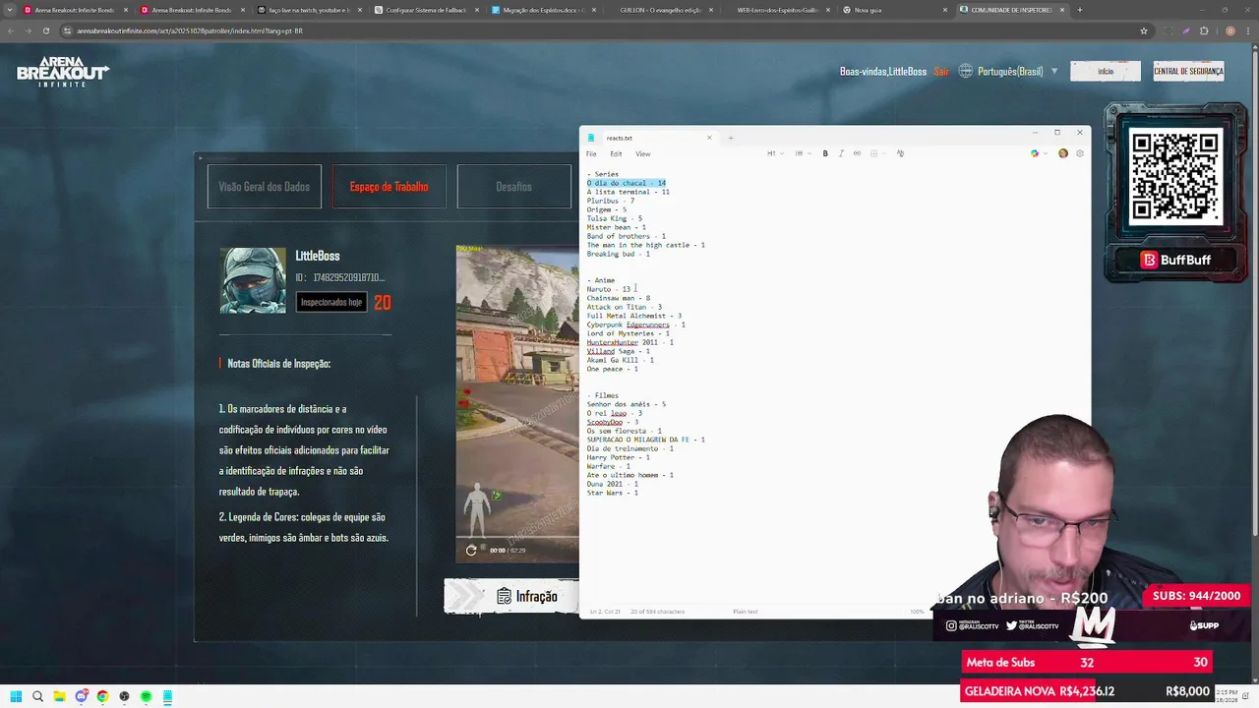Viewport: 1259px width, 708px height.
Task: Open Windows taskbar search
Action: coord(37,696)
